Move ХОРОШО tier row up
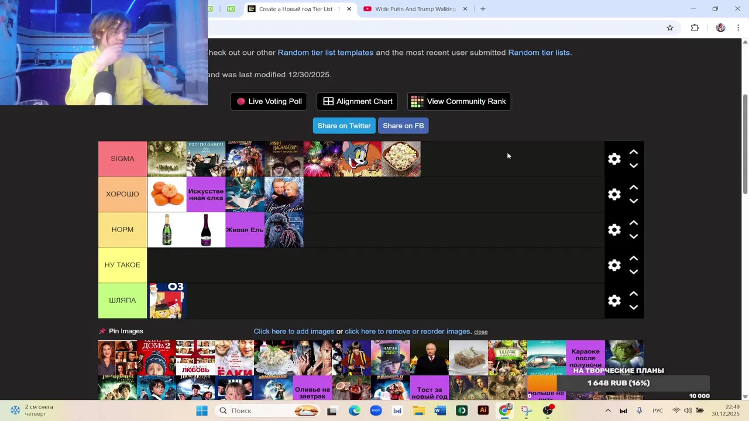749x421 pixels. click(633, 188)
